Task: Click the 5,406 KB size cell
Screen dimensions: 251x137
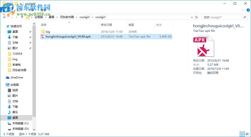Action: [x=165, y=36]
